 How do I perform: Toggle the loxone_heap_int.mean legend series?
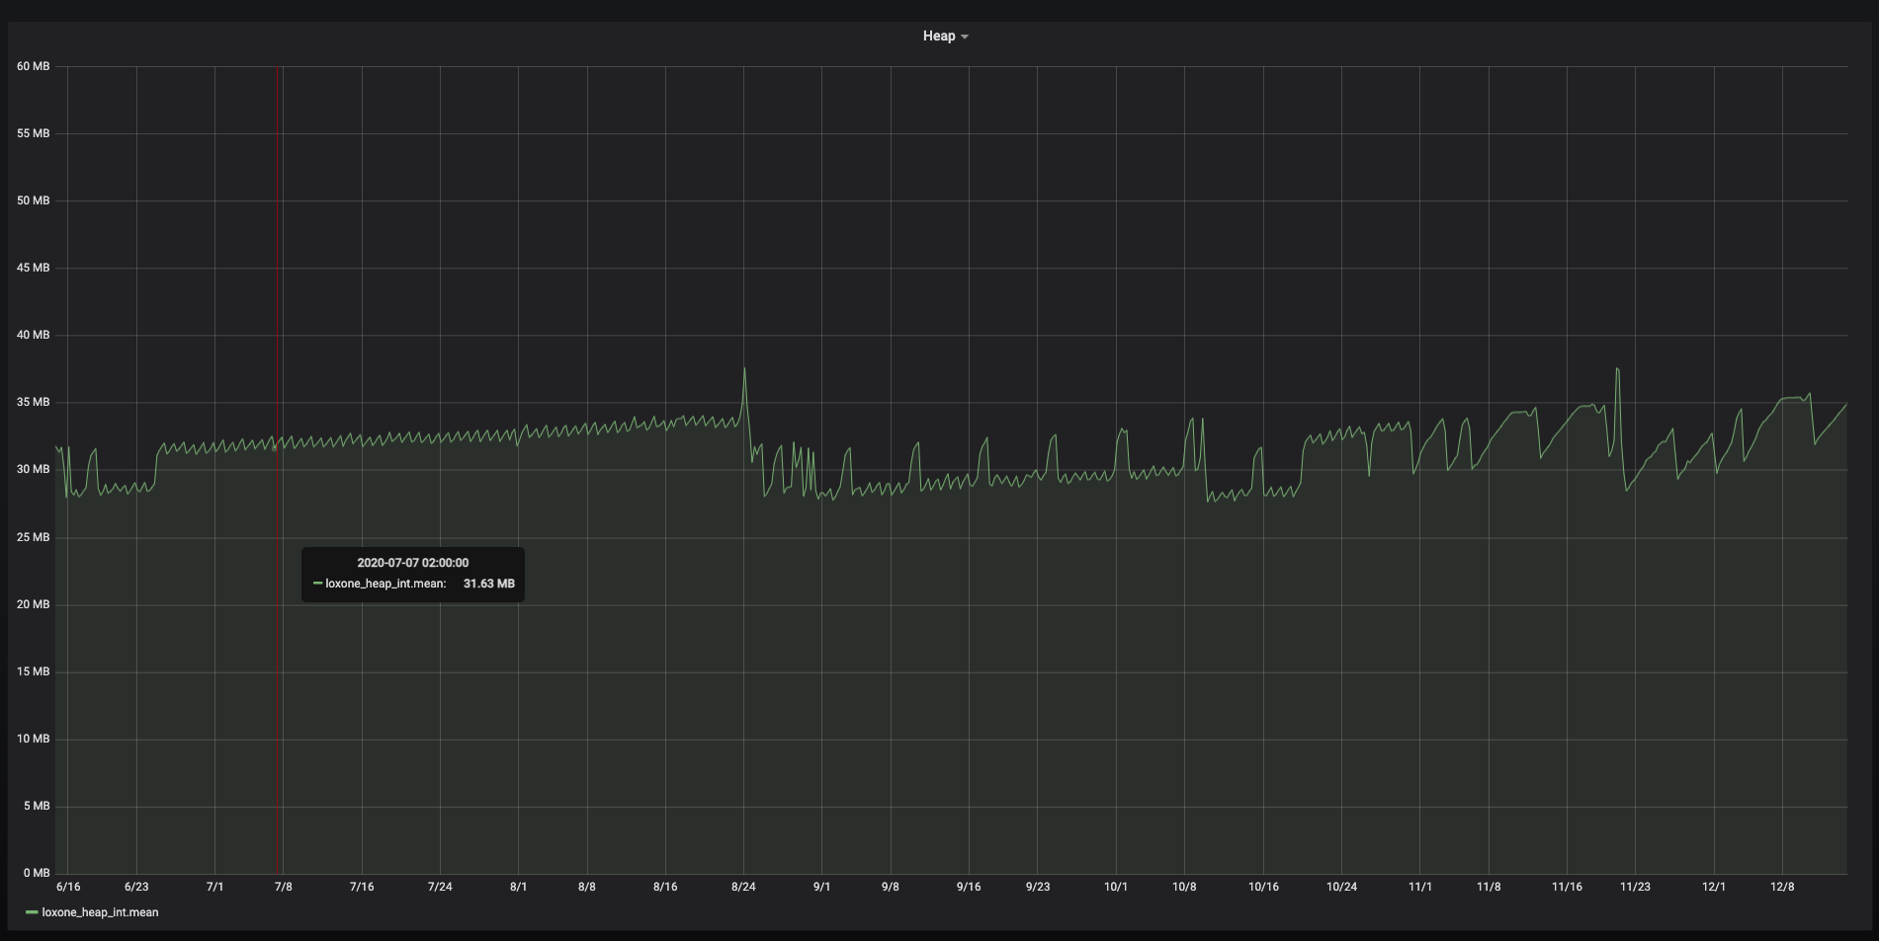(x=100, y=912)
